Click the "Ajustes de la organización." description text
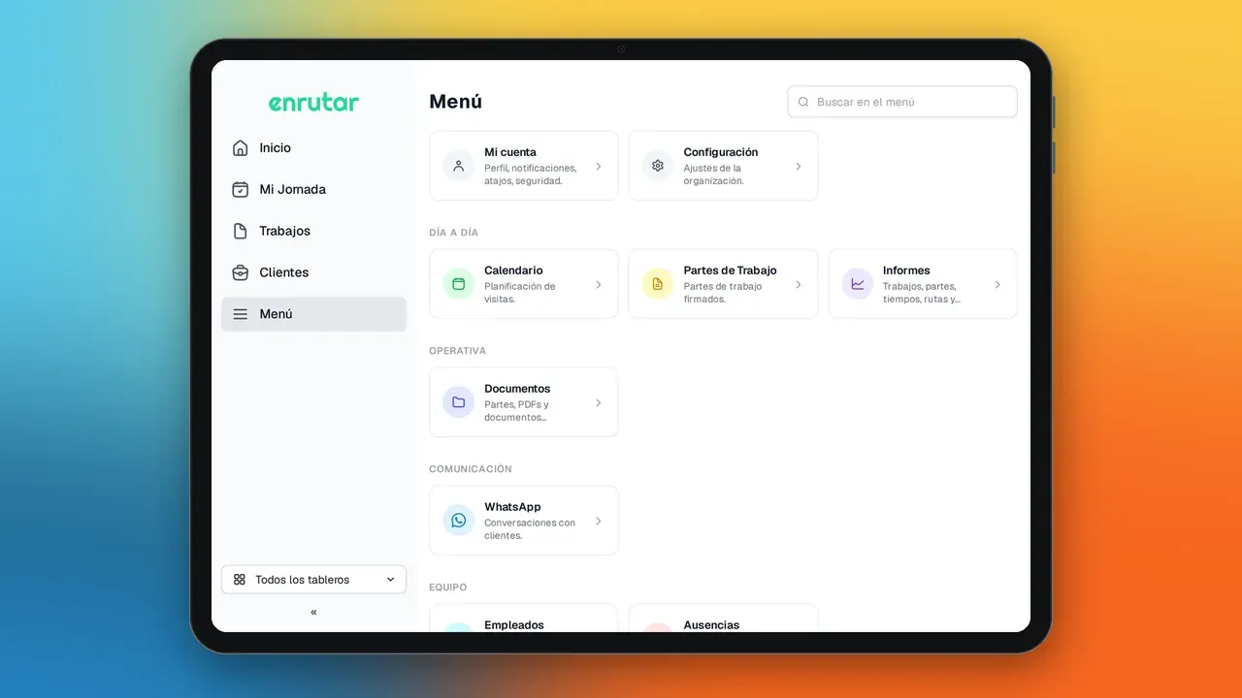This screenshot has width=1242, height=698. point(715,174)
